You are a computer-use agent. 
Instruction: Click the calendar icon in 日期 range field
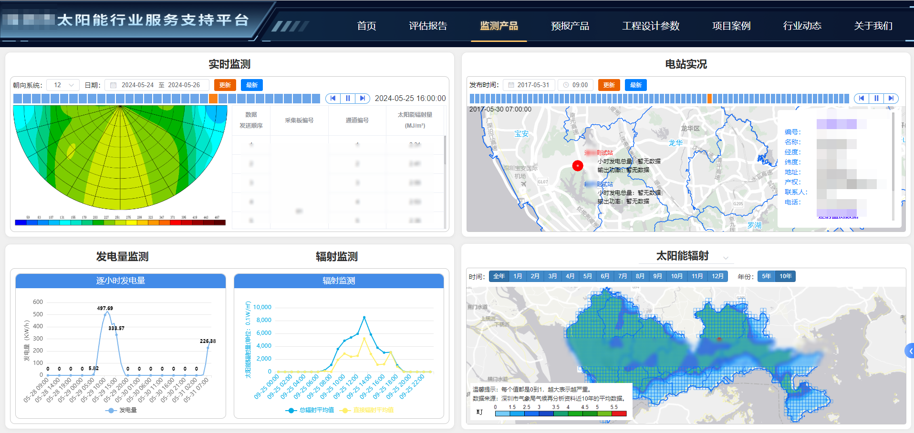click(x=114, y=85)
